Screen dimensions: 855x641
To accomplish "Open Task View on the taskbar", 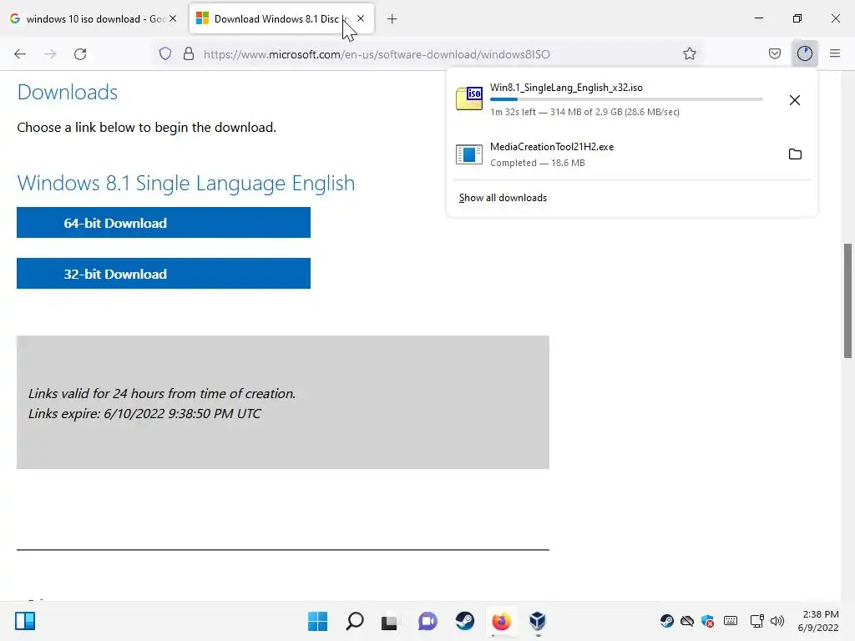I will point(389,621).
